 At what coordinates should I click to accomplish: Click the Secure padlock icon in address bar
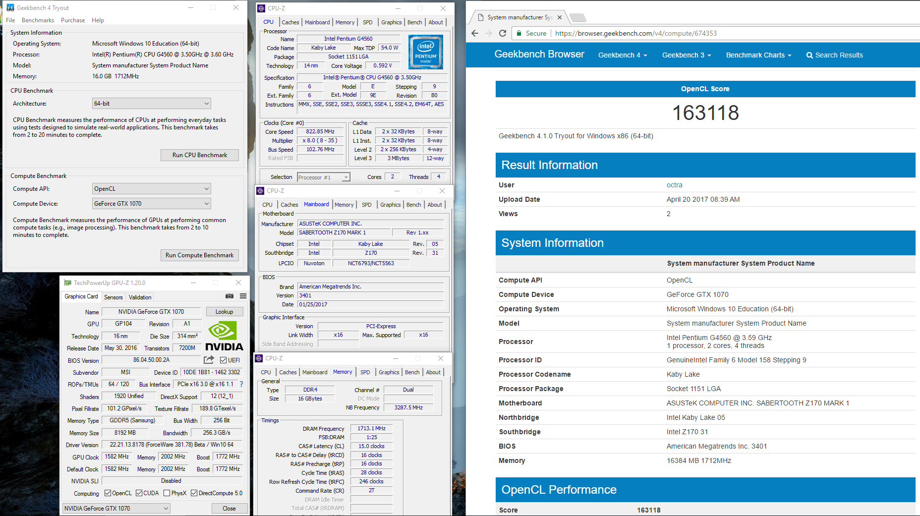[x=519, y=33]
